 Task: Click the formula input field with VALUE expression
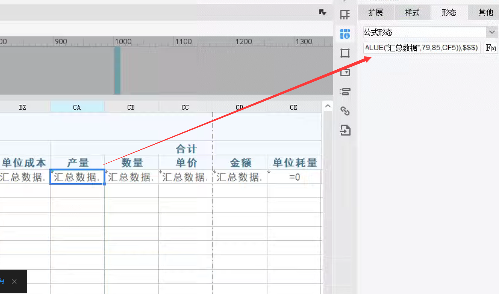coord(422,48)
